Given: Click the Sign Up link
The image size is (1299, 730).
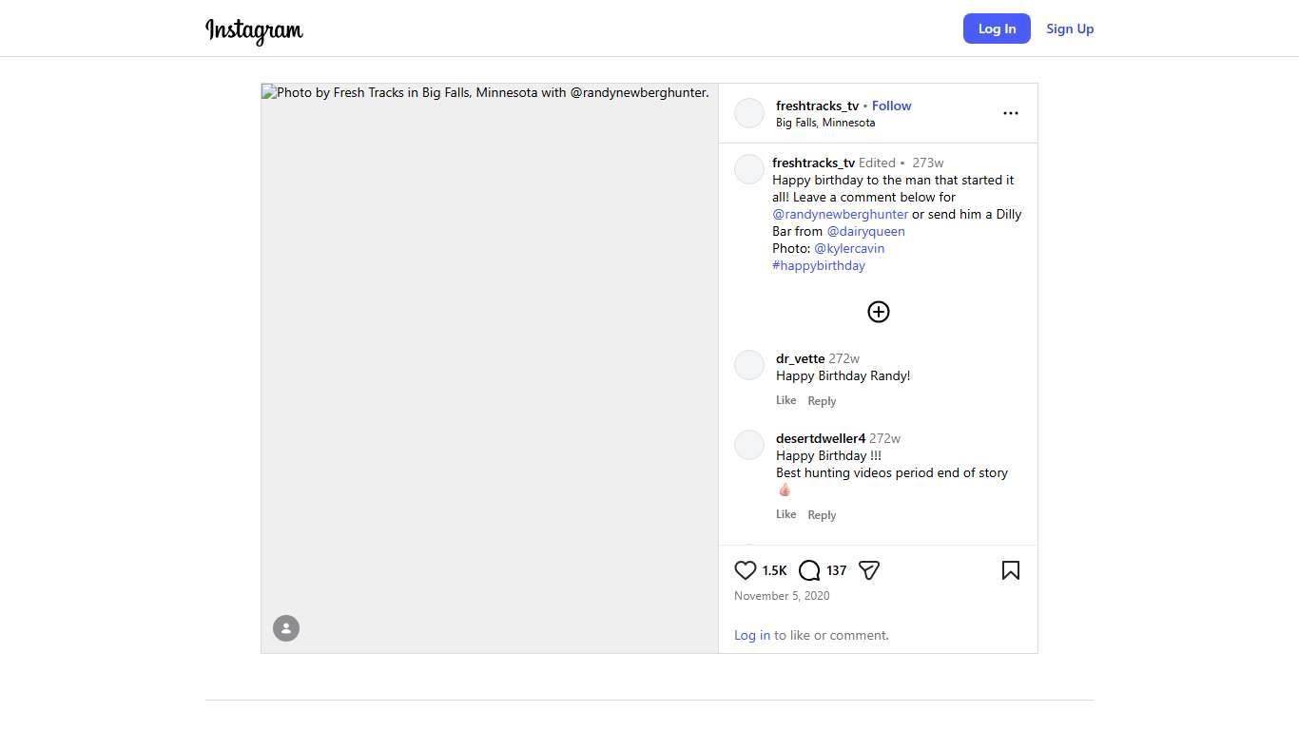Looking at the screenshot, I should point(1070,29).
